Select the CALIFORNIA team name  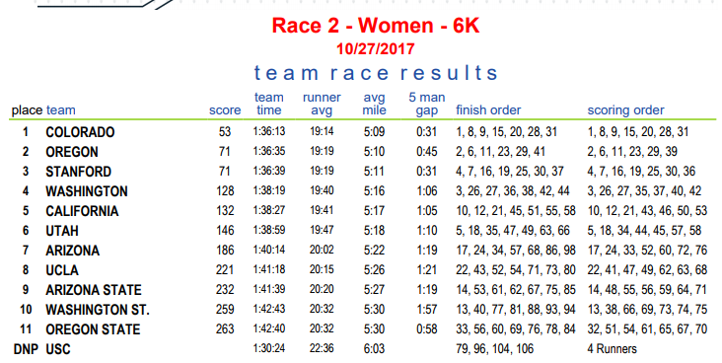tap(82, 211)
